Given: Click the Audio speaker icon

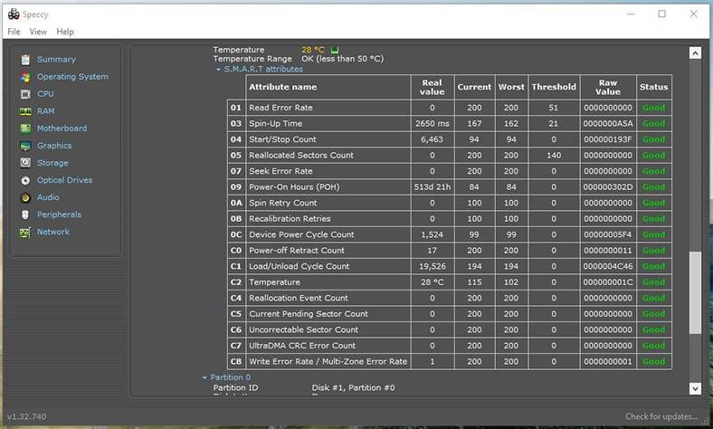Looking at the screenshot, I should [25, 198].
